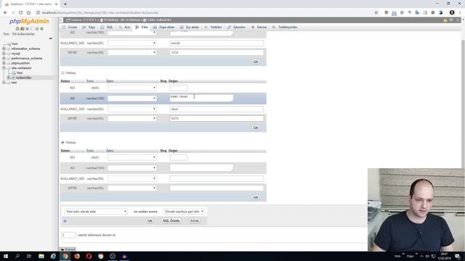Open Windows Start menu
The image size is (465, 261).
[x=6, y=256]
